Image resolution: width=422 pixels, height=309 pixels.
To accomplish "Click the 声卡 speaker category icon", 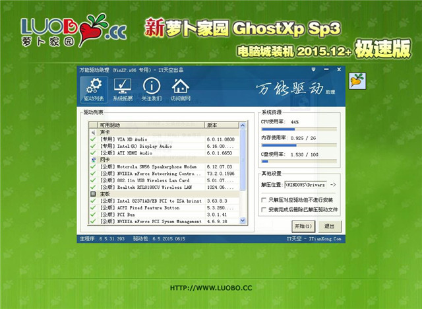I will 93,132.
